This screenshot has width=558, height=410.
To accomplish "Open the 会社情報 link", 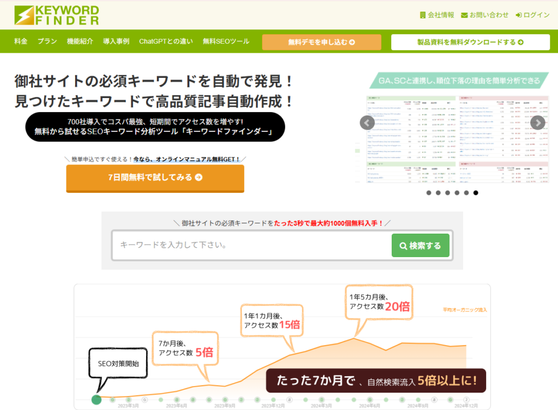I will point(437,15).
